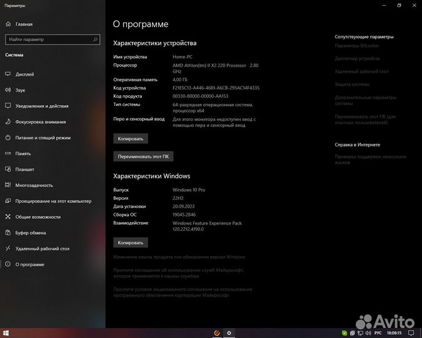Screen dimensions: 422x338
Task: Click install date 20.09.2023
Action: click(184, 206)
